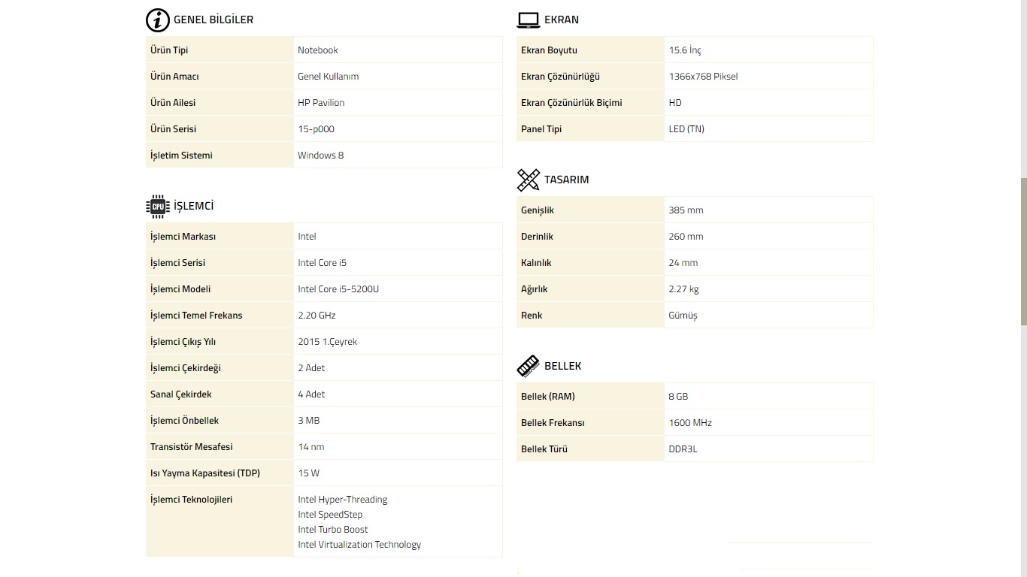
Task: Click the Intel Core i5-5200U model value
Action: (x=338, y=289)
